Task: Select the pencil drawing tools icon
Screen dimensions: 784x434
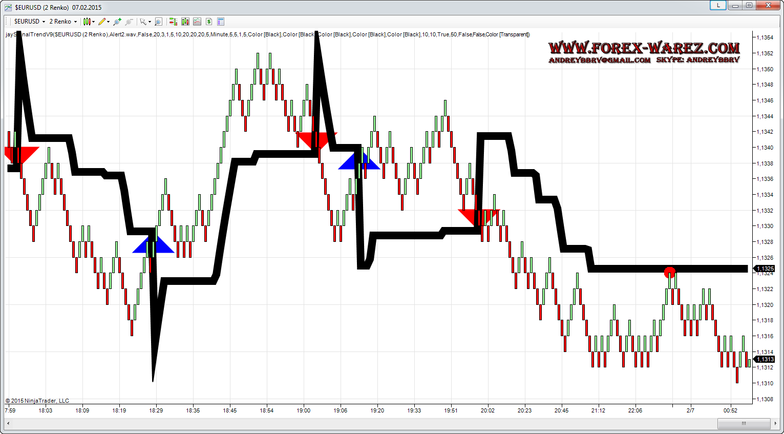Action: tap(102, 22)
